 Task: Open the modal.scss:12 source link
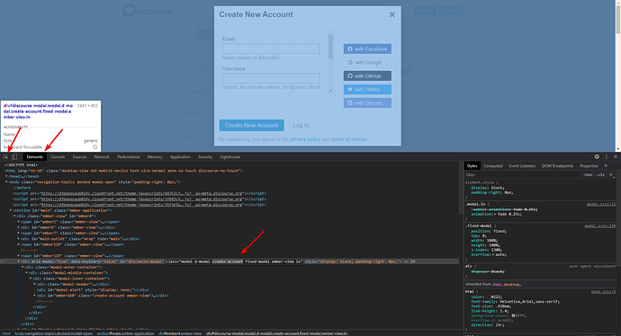coord(601,204)
